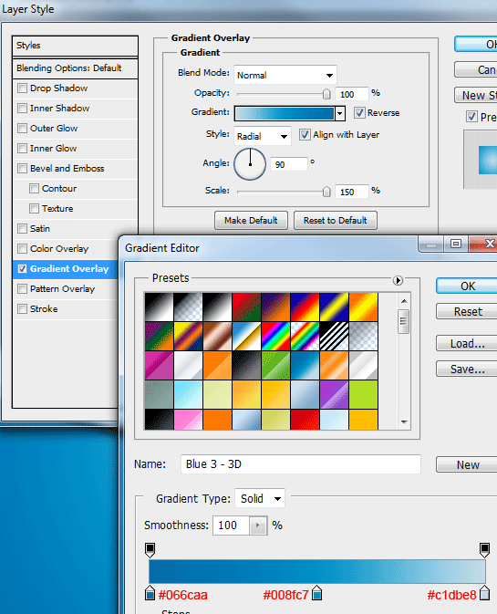Uncheck the Gradient Overlay checkbox
Viewport: 497px width, 614px height.
point(22,268)
